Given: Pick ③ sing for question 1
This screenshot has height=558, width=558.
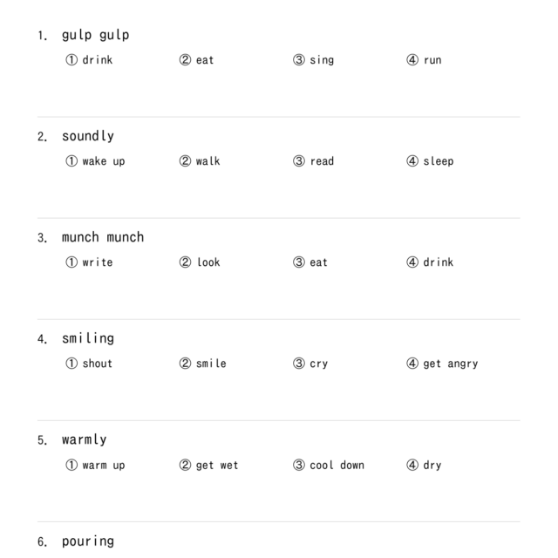Looking at the screenshot, I should pos(314,60).
